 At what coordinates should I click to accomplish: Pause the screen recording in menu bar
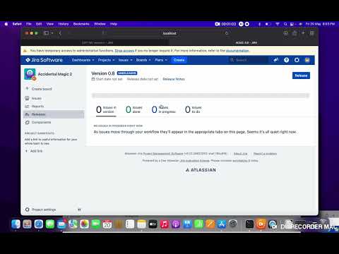coord(241,24)
